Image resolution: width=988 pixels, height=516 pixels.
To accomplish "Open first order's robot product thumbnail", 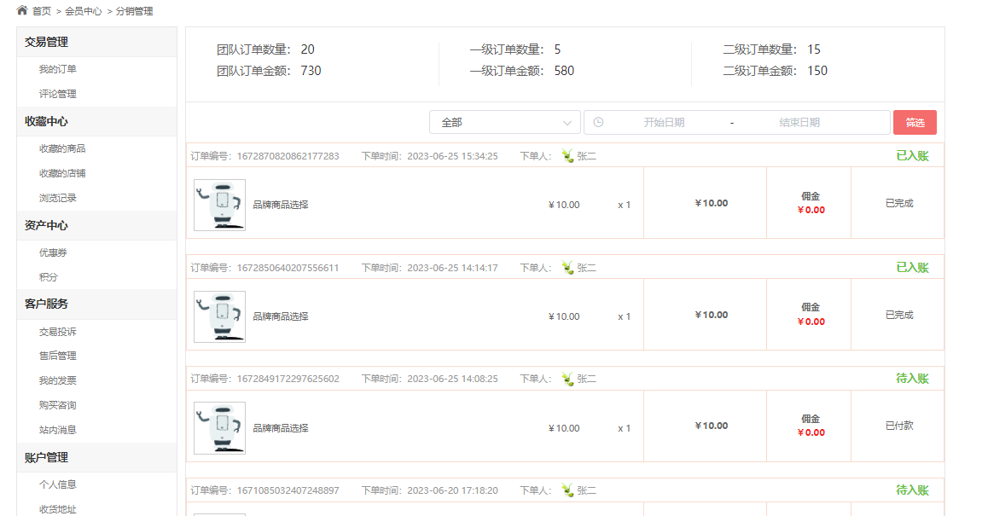I will point(219,205).
